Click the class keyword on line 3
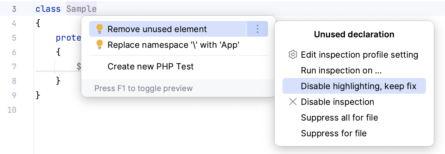The height and width of the screenshot is (154, 445). (48, 9)
